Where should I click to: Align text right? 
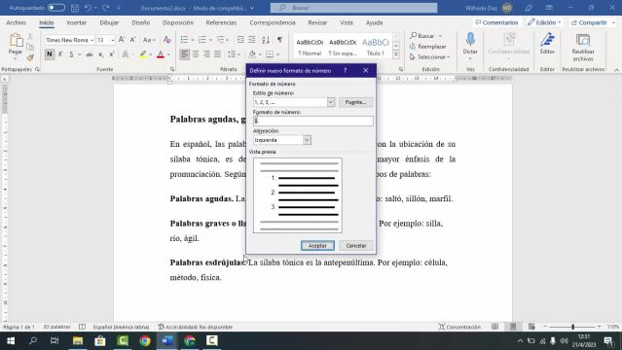tap(206, 54)
